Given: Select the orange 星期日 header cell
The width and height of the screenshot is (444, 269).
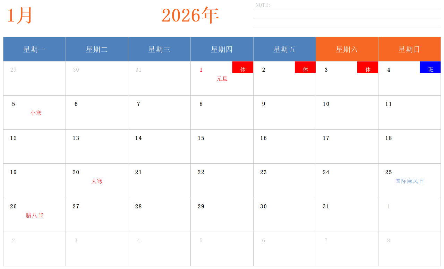Looking at the screenshot, I should coord(409,50).
